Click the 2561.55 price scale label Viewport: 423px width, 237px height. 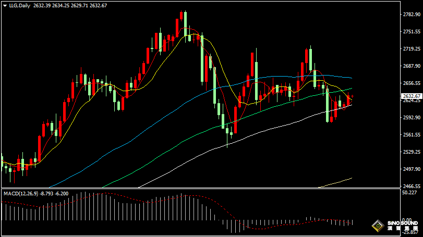412,135
